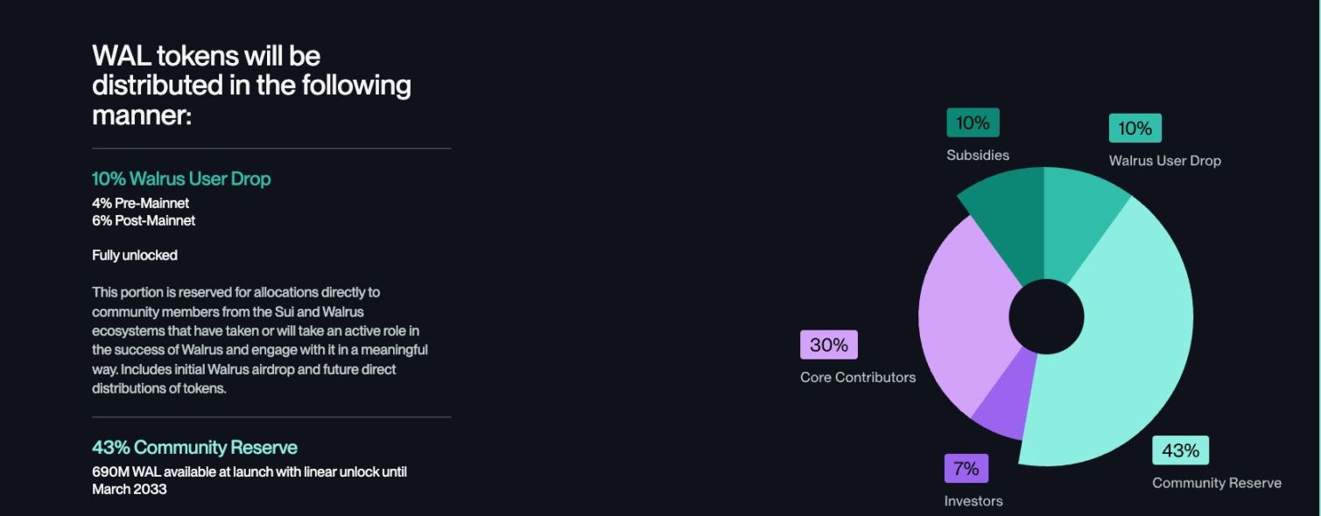1321x516 pixels.
Task: Click the Subsidies chart label
Action: (978, 155)
